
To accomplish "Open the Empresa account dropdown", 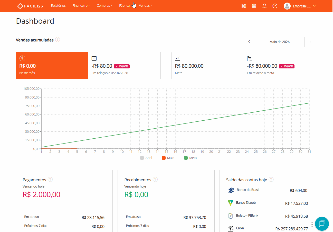I will pyautogui.click(x=300, y=6).
